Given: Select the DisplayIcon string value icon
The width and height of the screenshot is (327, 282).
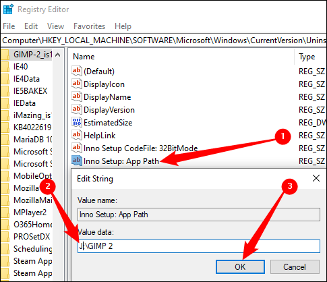Looking at the screenshot, I should point(76,84).
